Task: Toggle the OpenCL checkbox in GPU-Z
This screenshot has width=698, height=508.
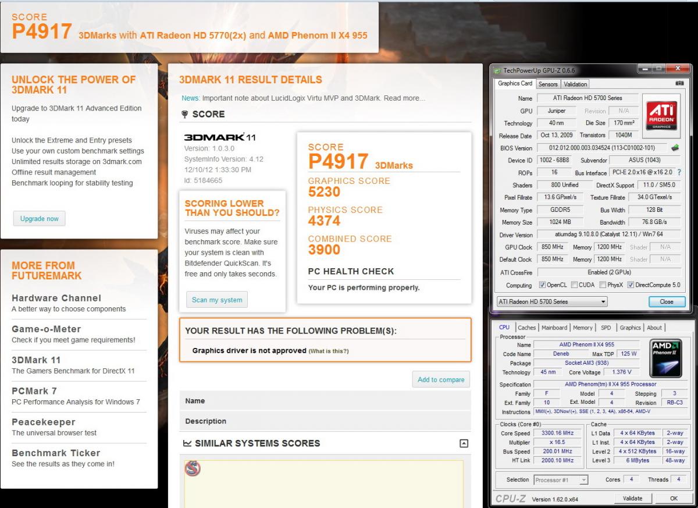Action: coord(542,285)
